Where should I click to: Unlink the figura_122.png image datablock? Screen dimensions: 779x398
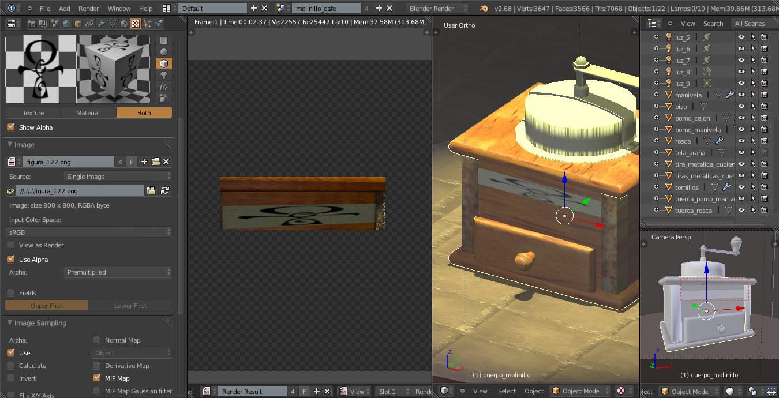166,162
